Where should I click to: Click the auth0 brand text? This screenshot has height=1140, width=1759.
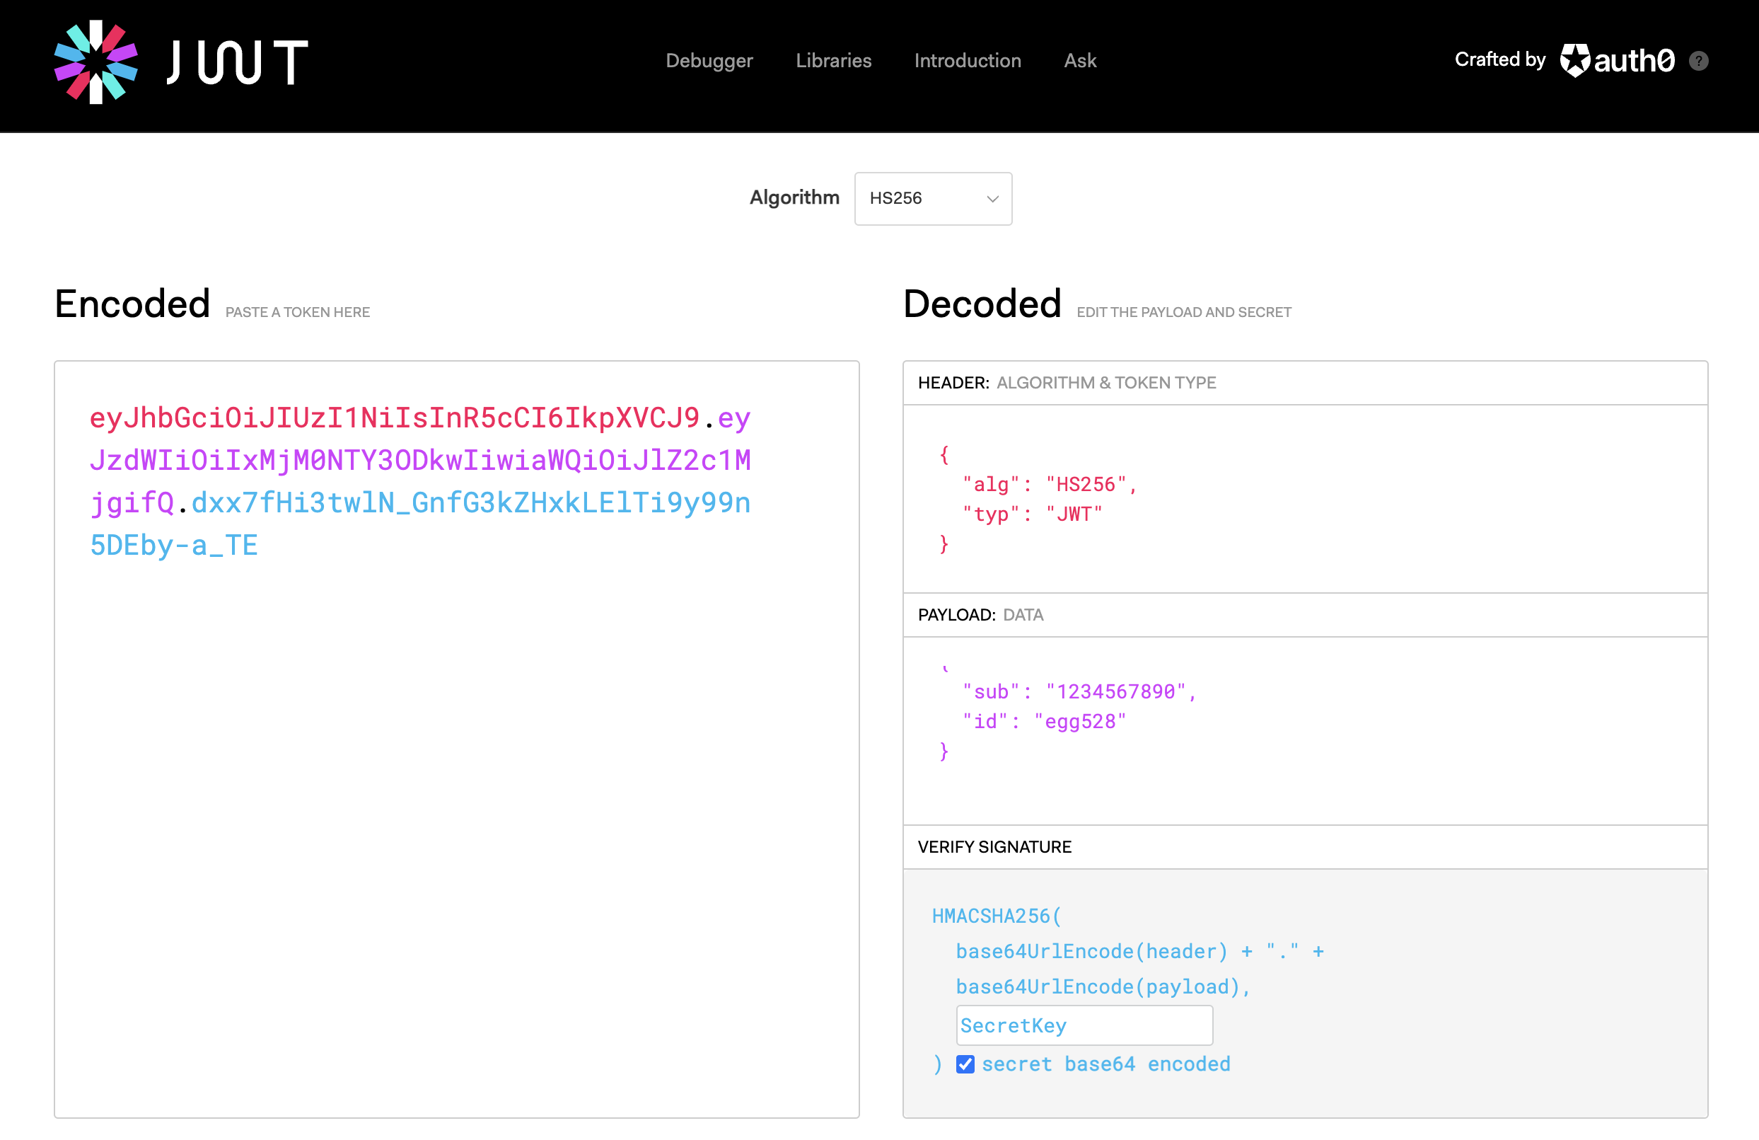[1634, 61]
